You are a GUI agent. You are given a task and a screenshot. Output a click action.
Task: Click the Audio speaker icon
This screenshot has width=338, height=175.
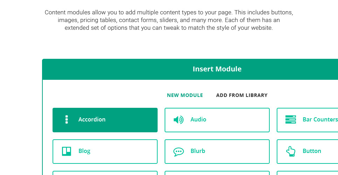[x=178, y=120]
